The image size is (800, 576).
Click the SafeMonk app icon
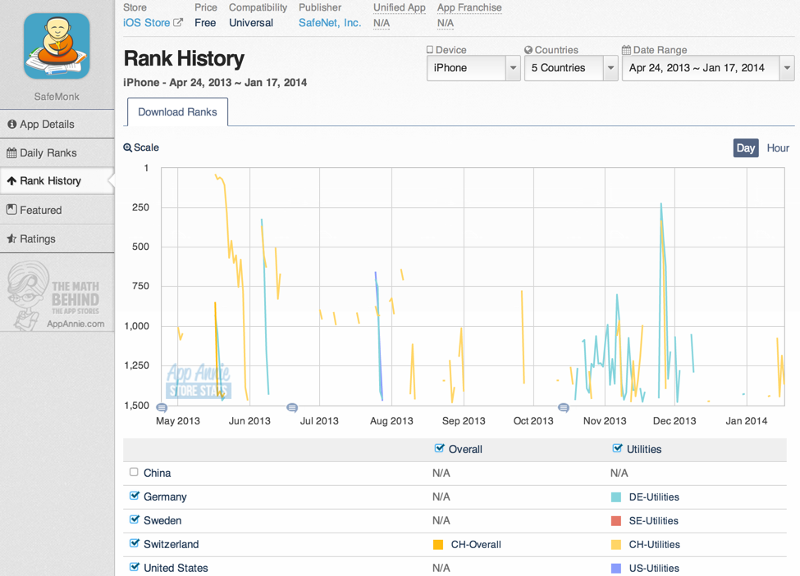57,46
